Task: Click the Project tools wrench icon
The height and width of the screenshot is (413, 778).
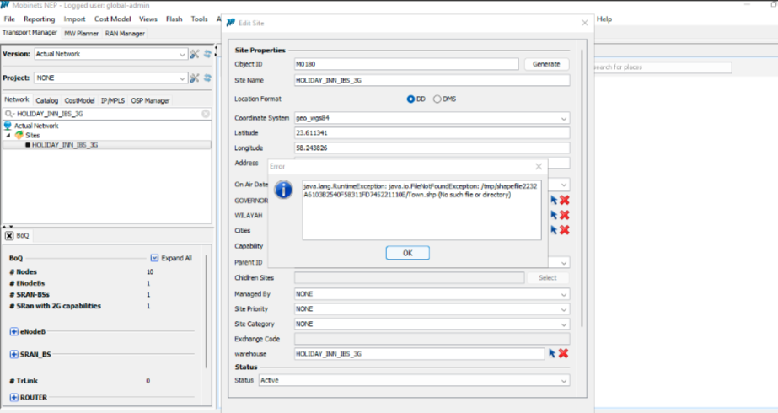Action: pyautogui.click(x=195, y=78)
